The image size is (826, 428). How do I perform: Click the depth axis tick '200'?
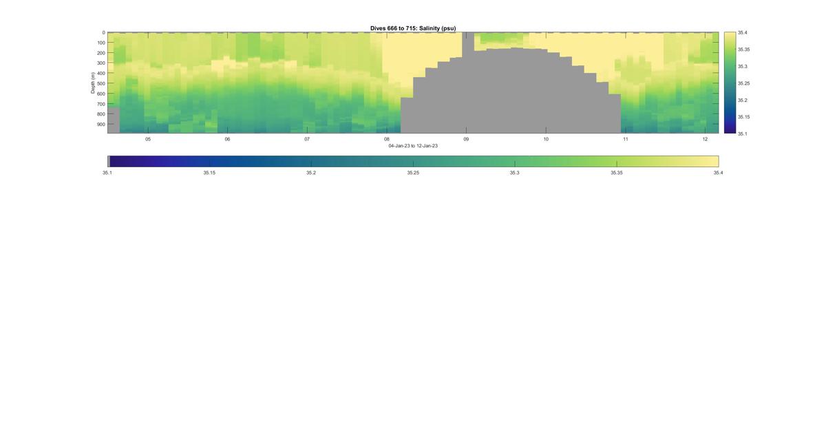point(101,53)
